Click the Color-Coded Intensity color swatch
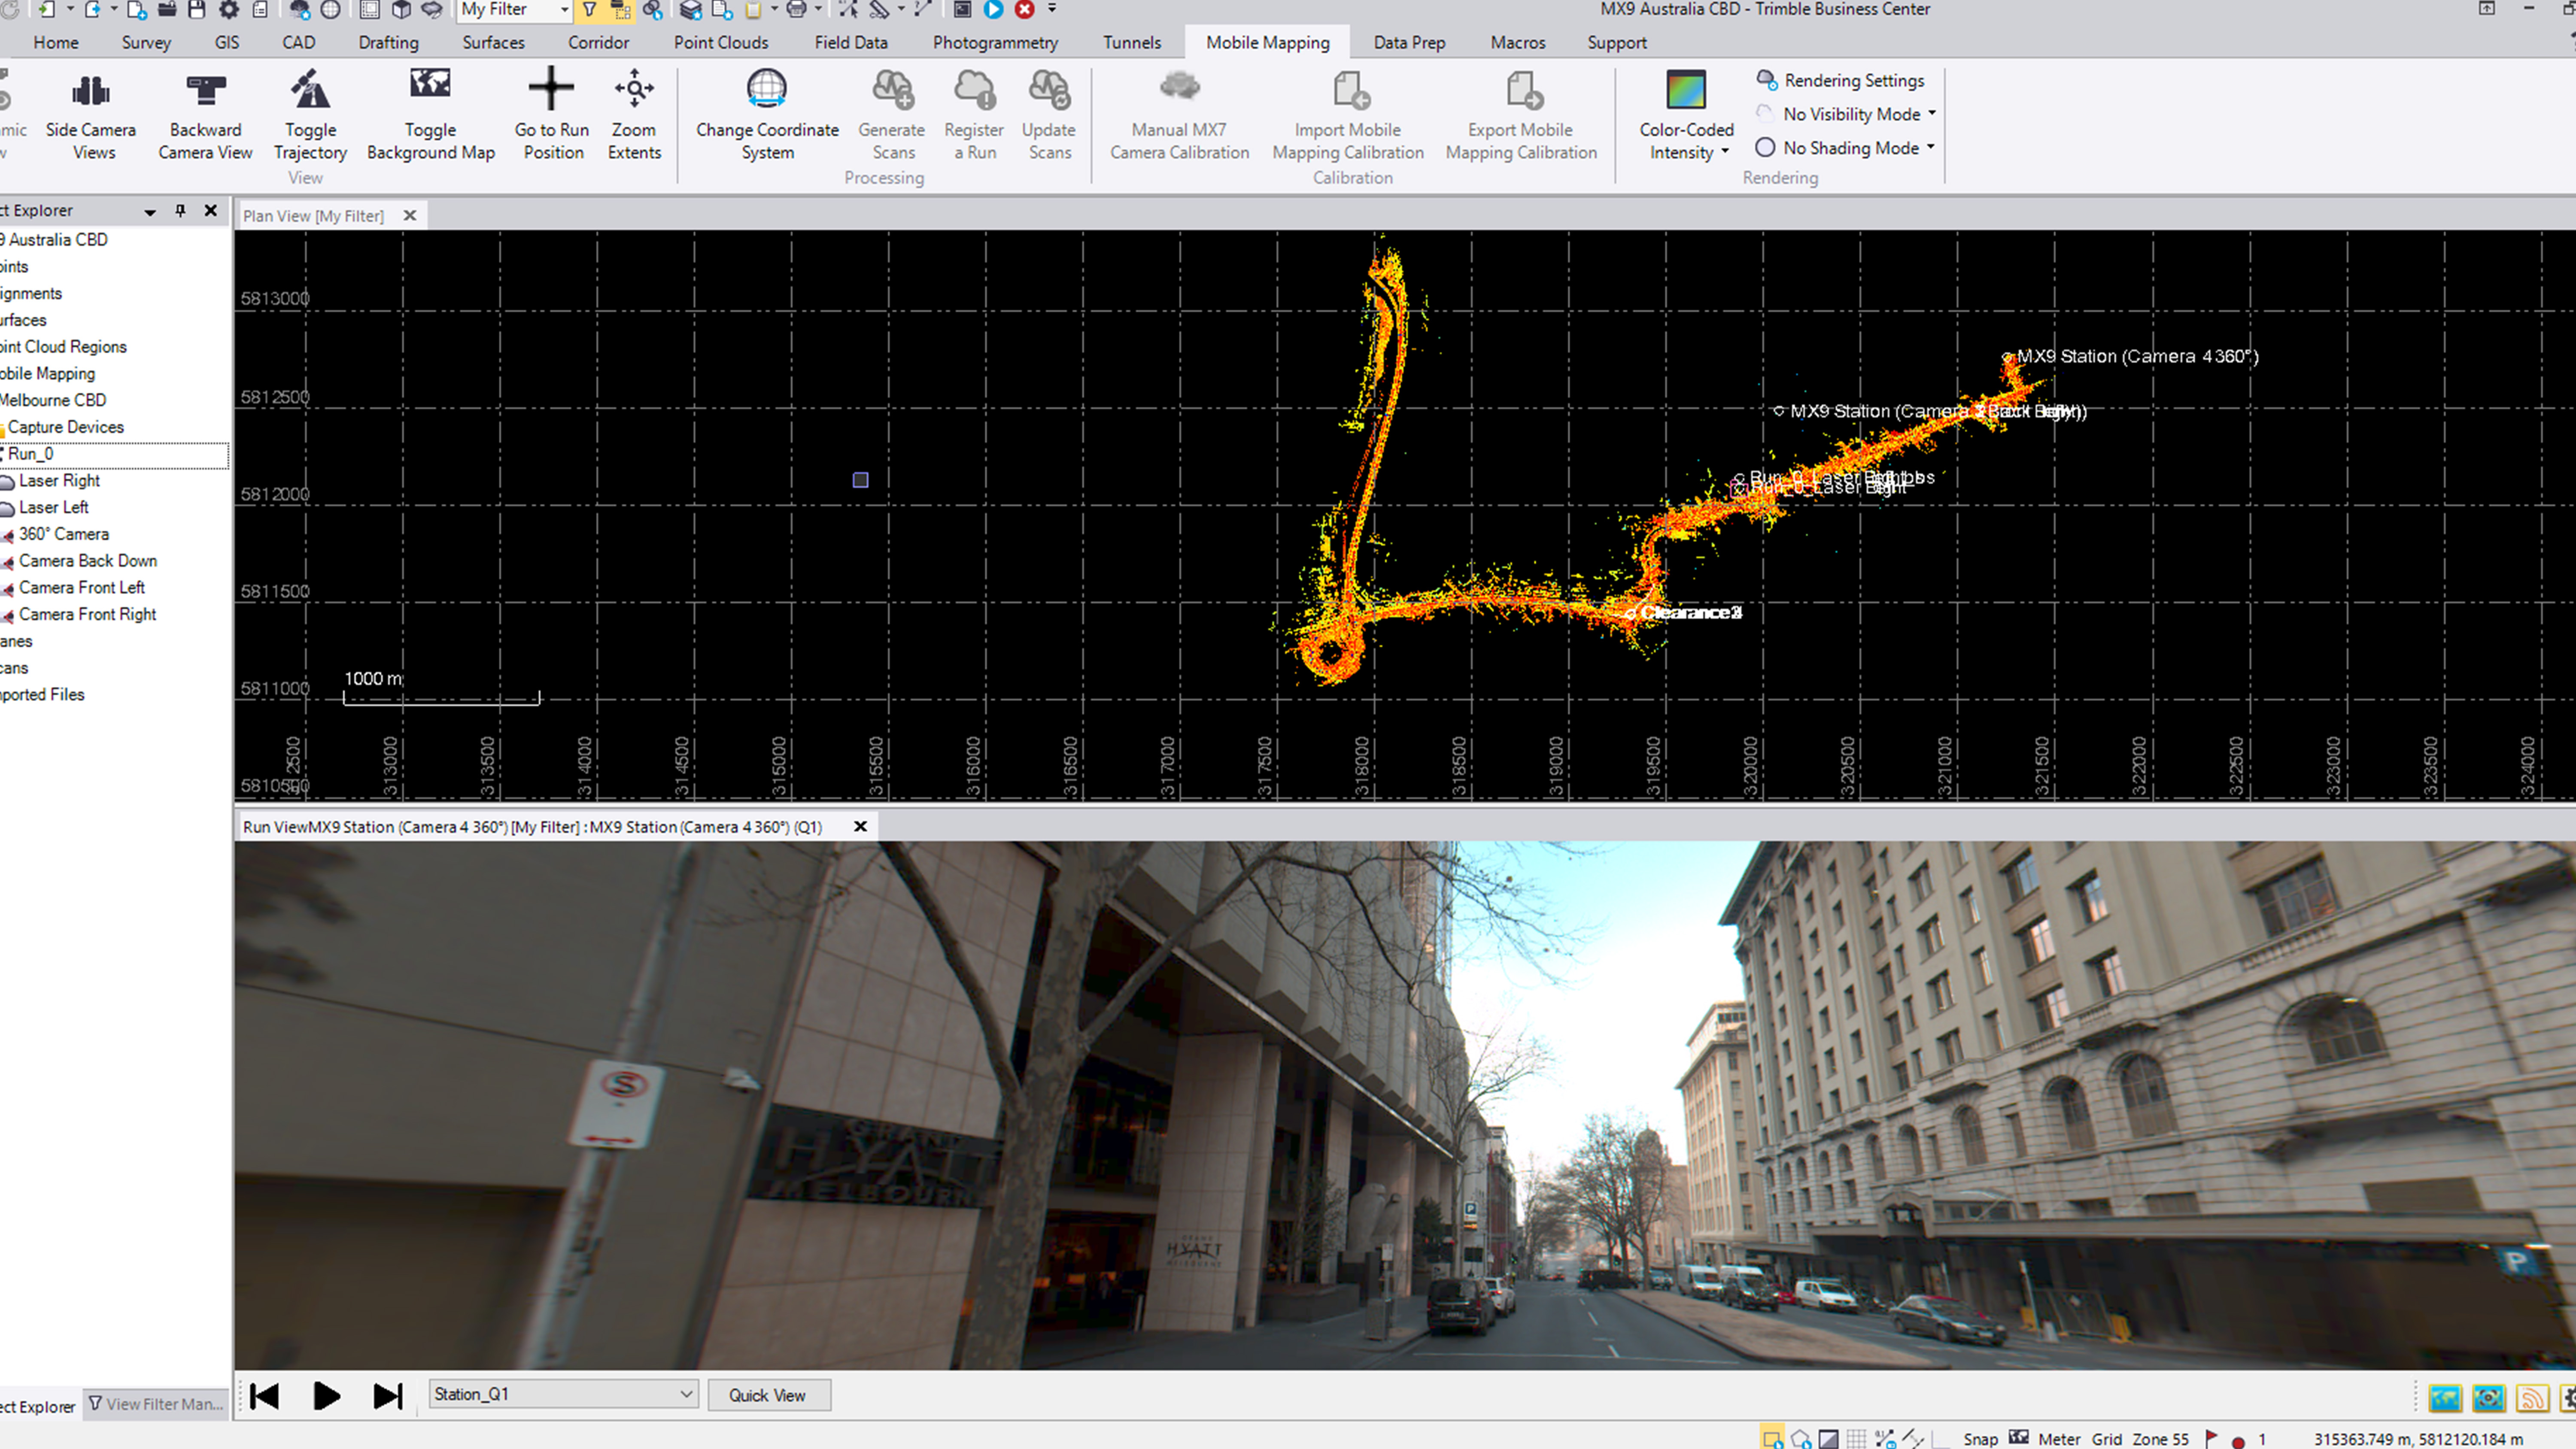This screenshot has width=2576, height=1449. tap(1685, 90)
